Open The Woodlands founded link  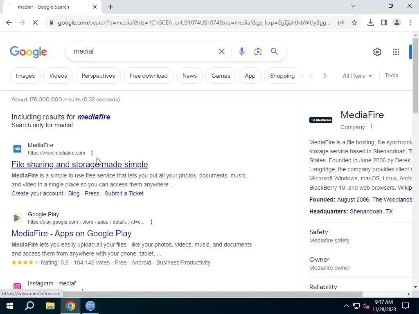pyautogui.click(x=392, y=200)
